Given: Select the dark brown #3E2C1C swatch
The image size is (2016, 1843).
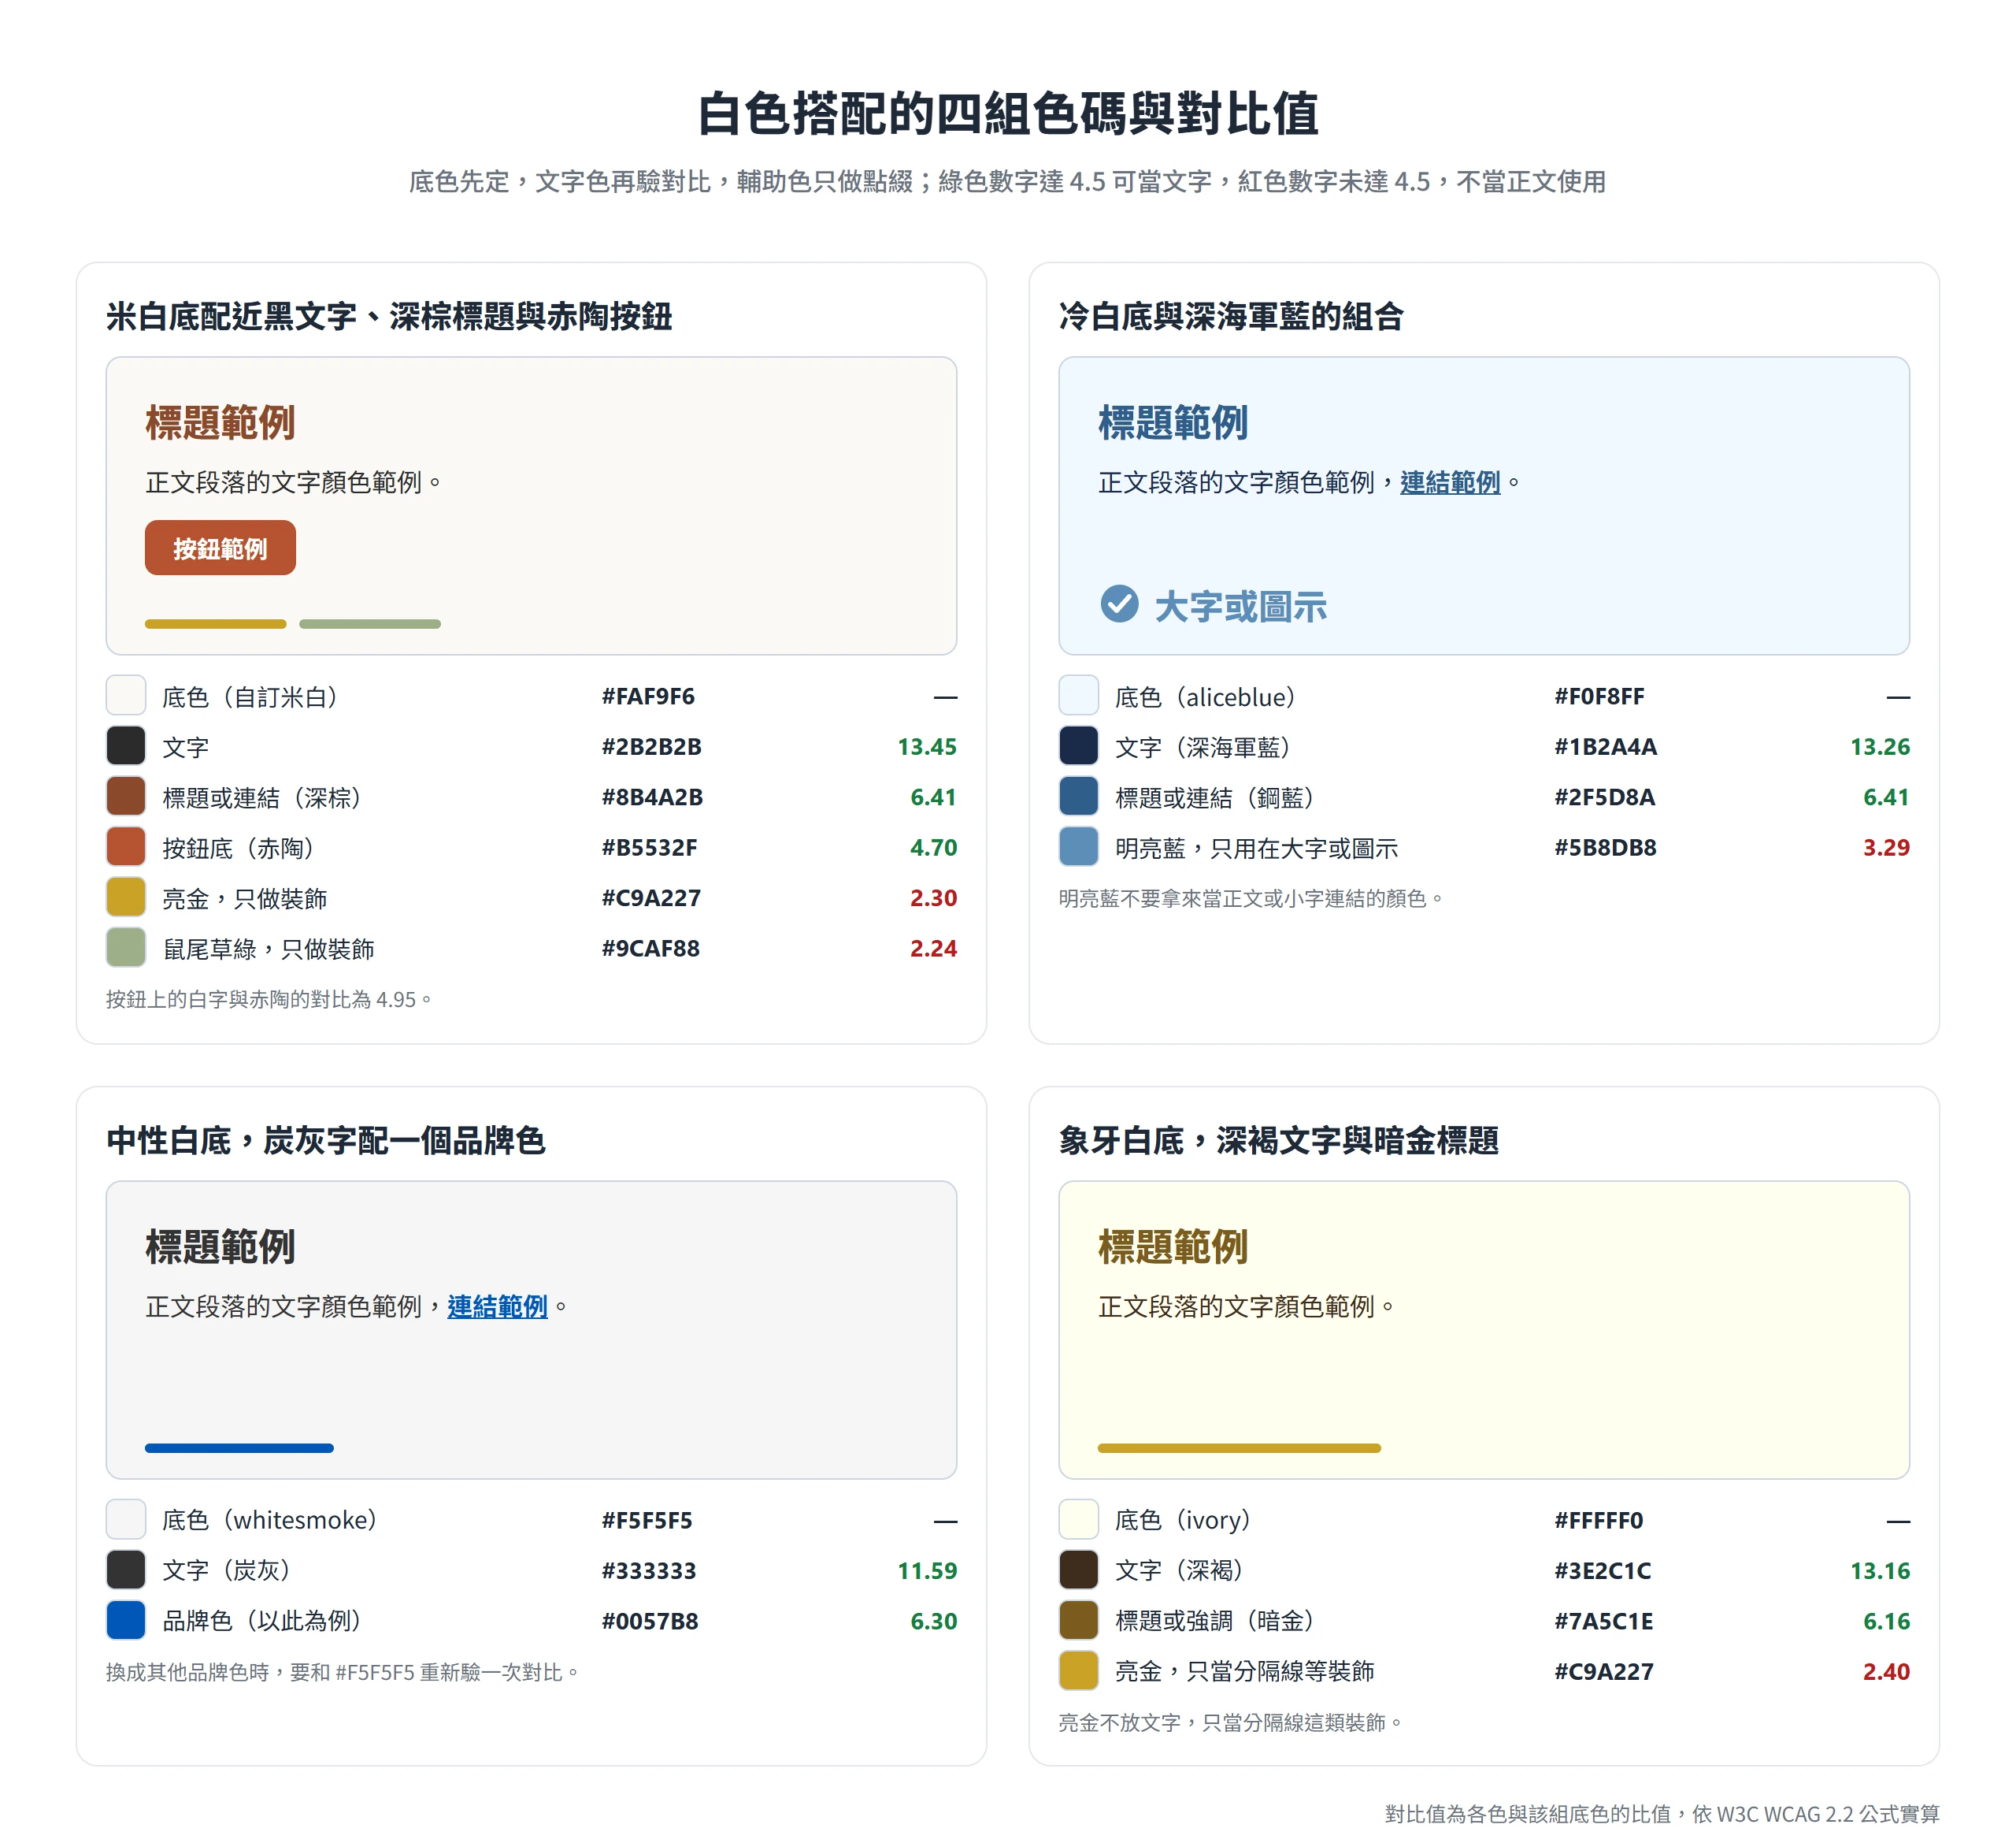Looking at the screenshot, I should [x=1079, y=1570].
